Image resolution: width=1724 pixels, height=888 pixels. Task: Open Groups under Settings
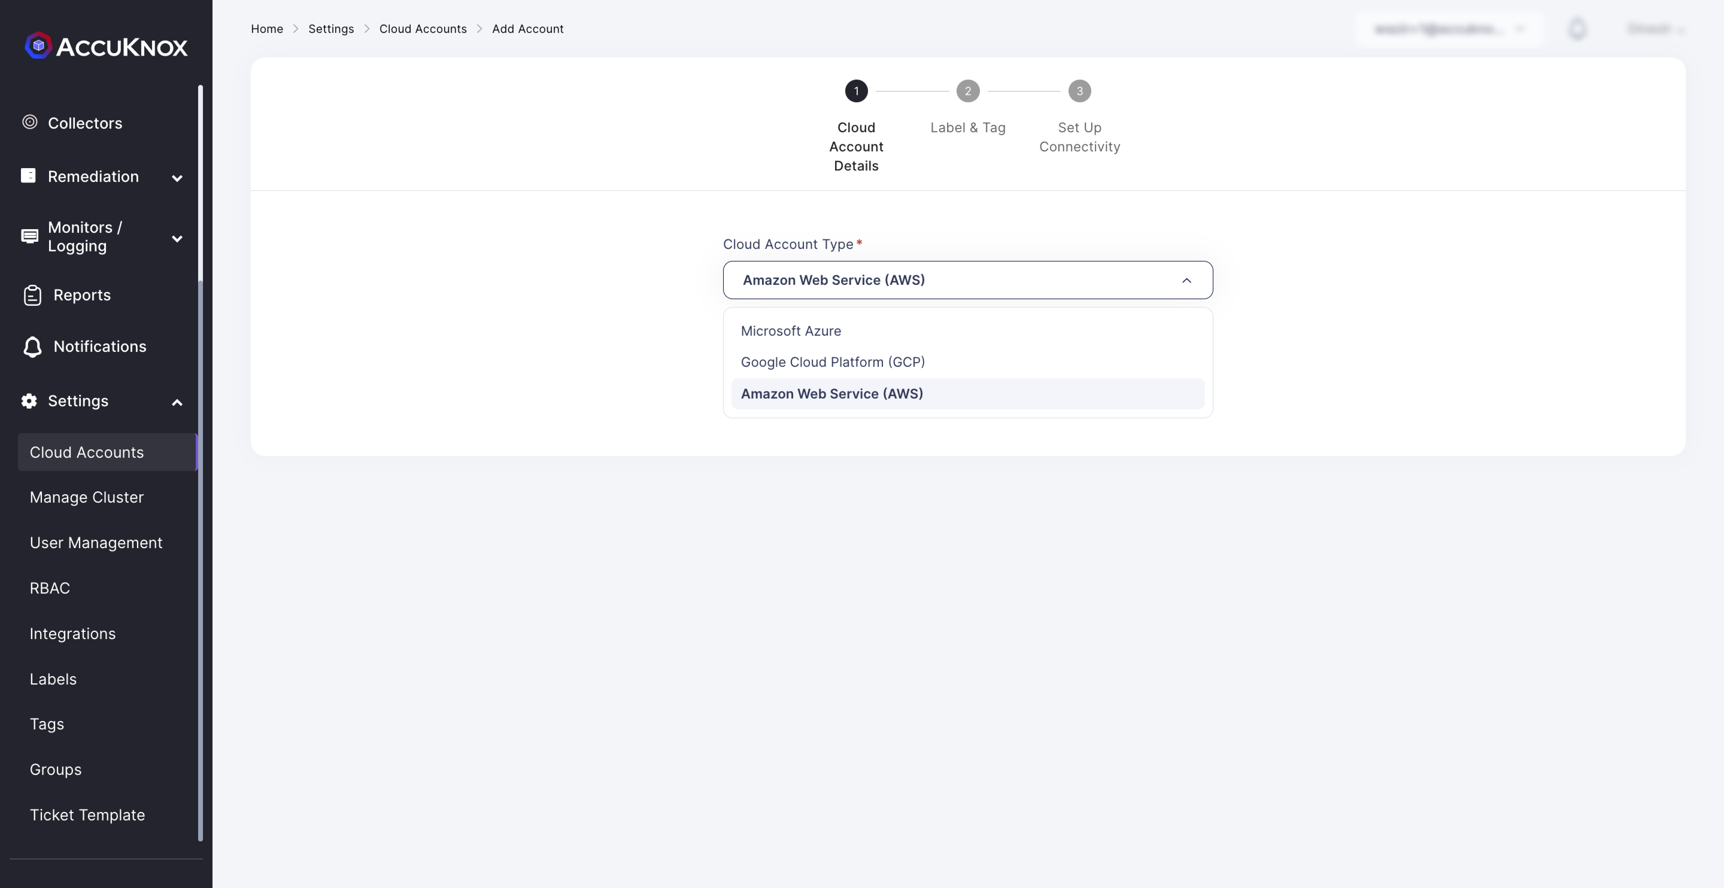pos(56,770)
